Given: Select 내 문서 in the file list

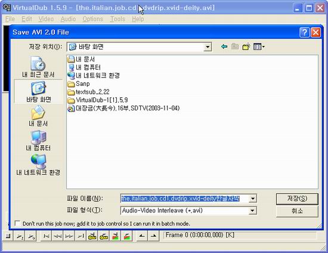Looking at the screenshot, I should pyautogui.click(x=81, y=59).
